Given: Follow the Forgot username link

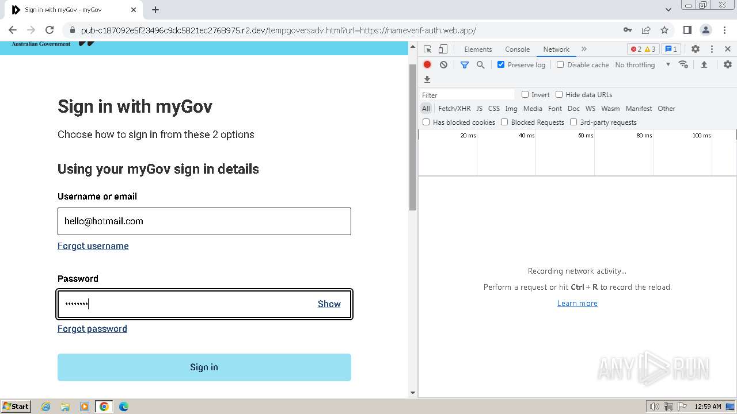Looking at the screenshot, I should coord(93,246).
